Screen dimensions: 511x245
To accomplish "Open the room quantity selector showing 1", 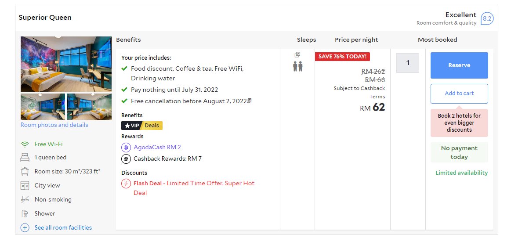I will pos(407,63).
